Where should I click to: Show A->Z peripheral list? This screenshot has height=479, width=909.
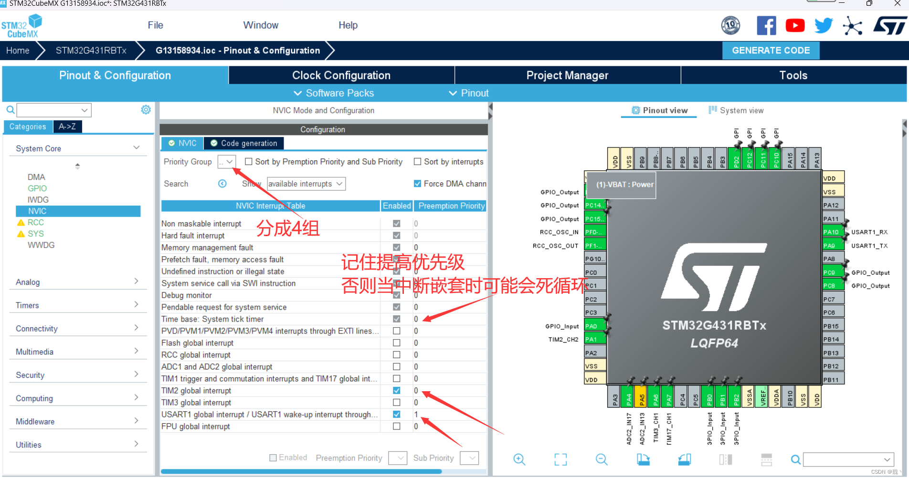click(67, 126)
